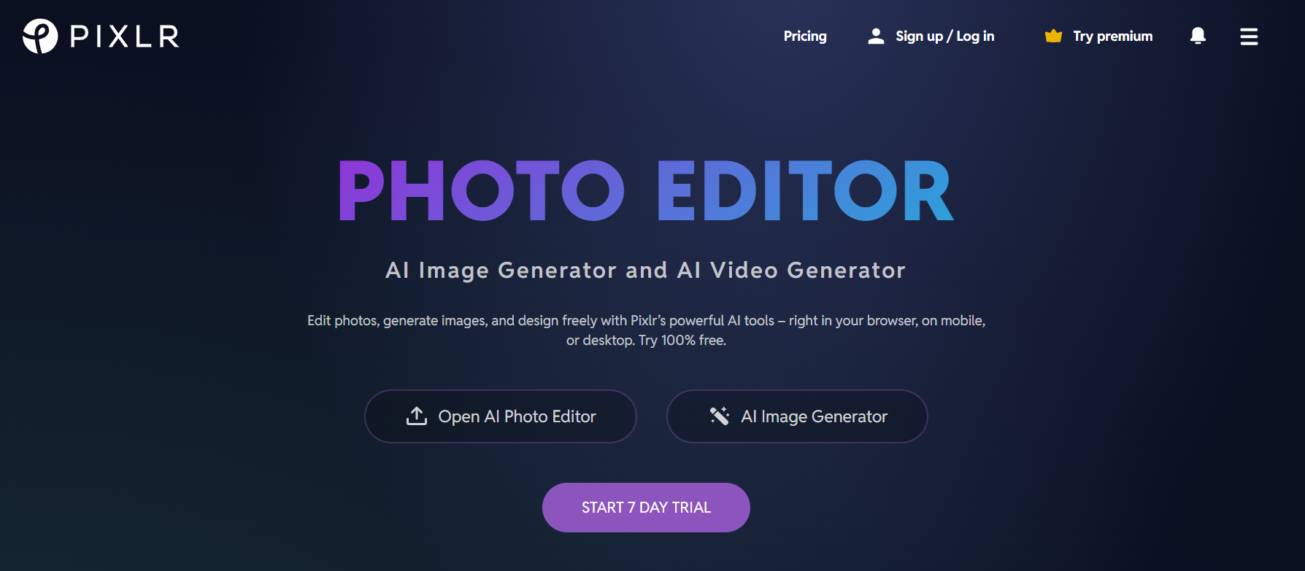This screenshot has width=1305, height=571.
Task: Open the notifications bell
Action: pyautogui.click(x=1198, y=36)
